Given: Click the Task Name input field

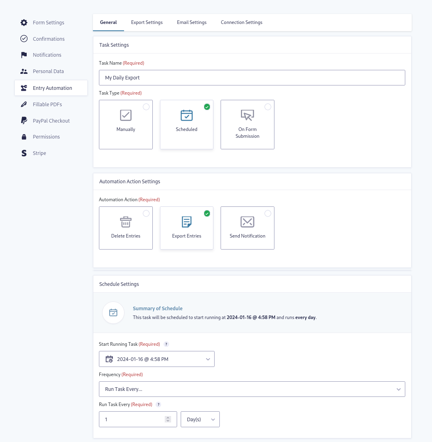Looking at the screenshot, I should pyautogui.click(x=252, y=78).
